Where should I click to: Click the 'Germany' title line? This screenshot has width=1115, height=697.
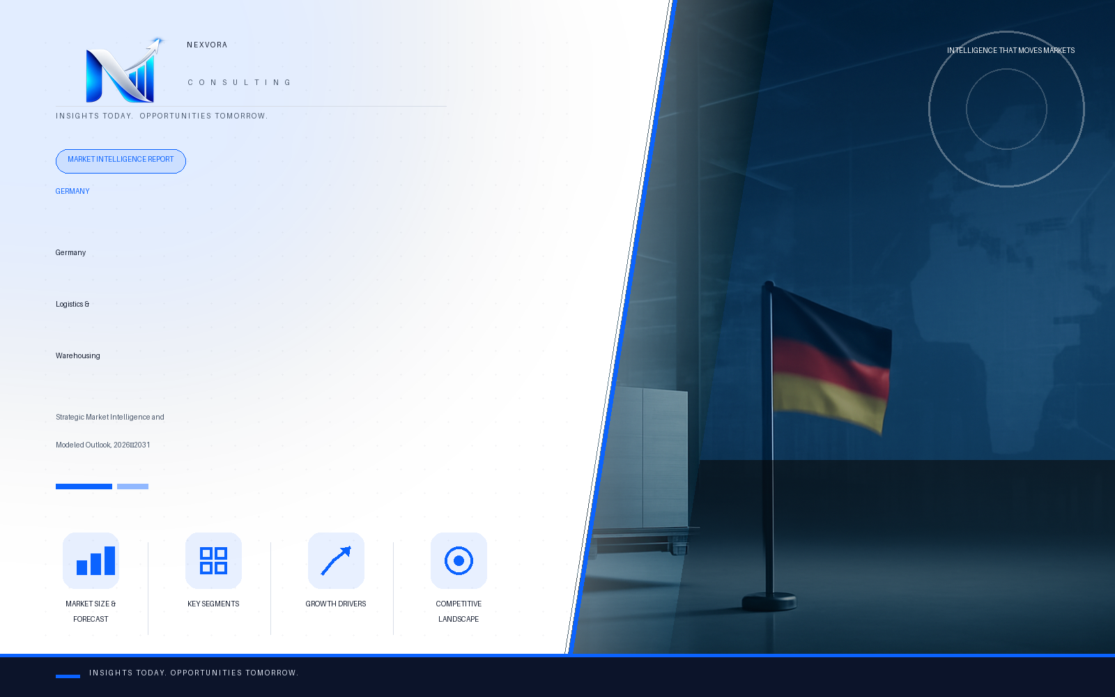coord(70,252)
